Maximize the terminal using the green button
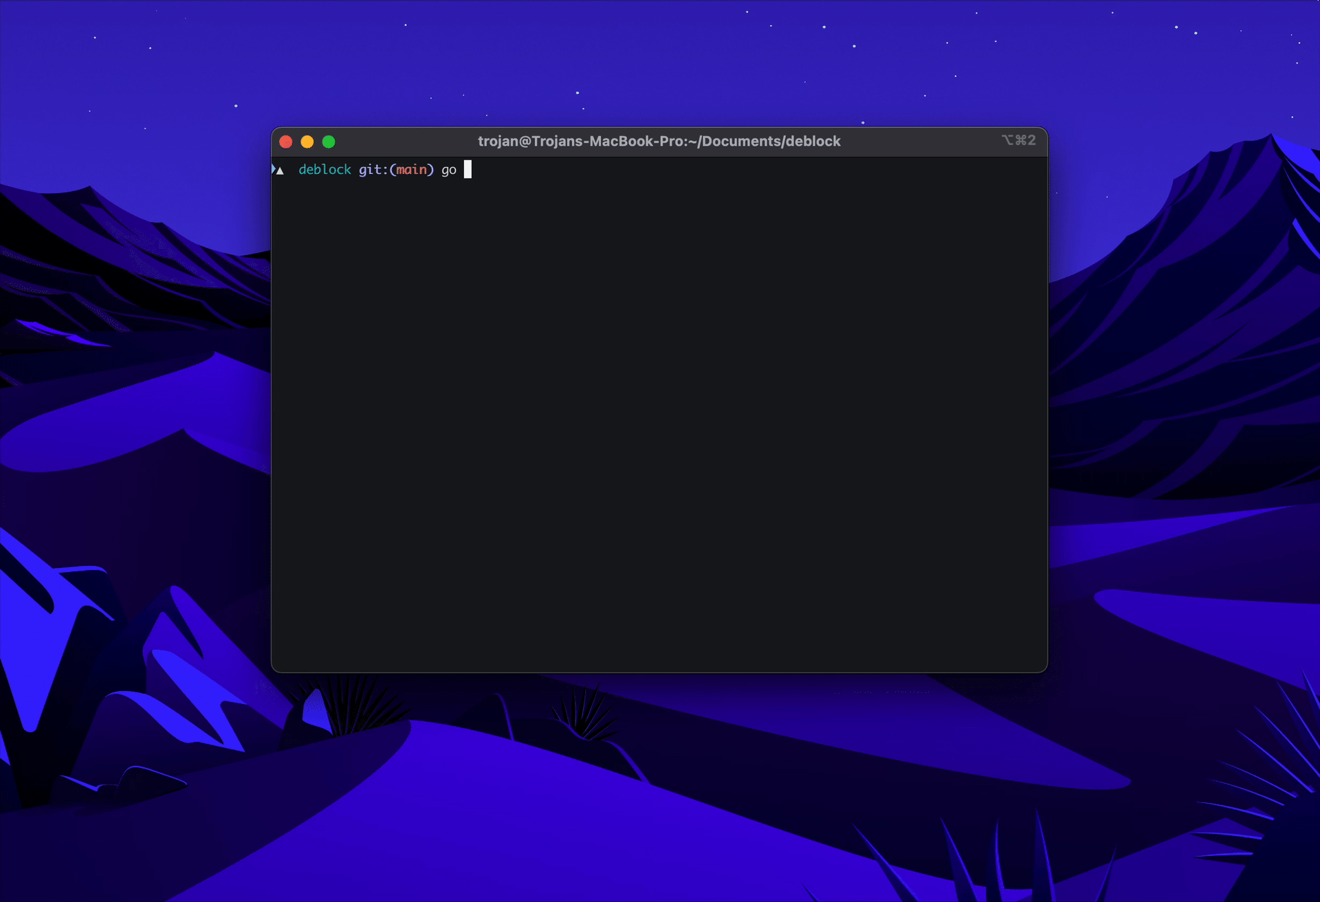This screenshot has height=902, width=1320. 329,142
